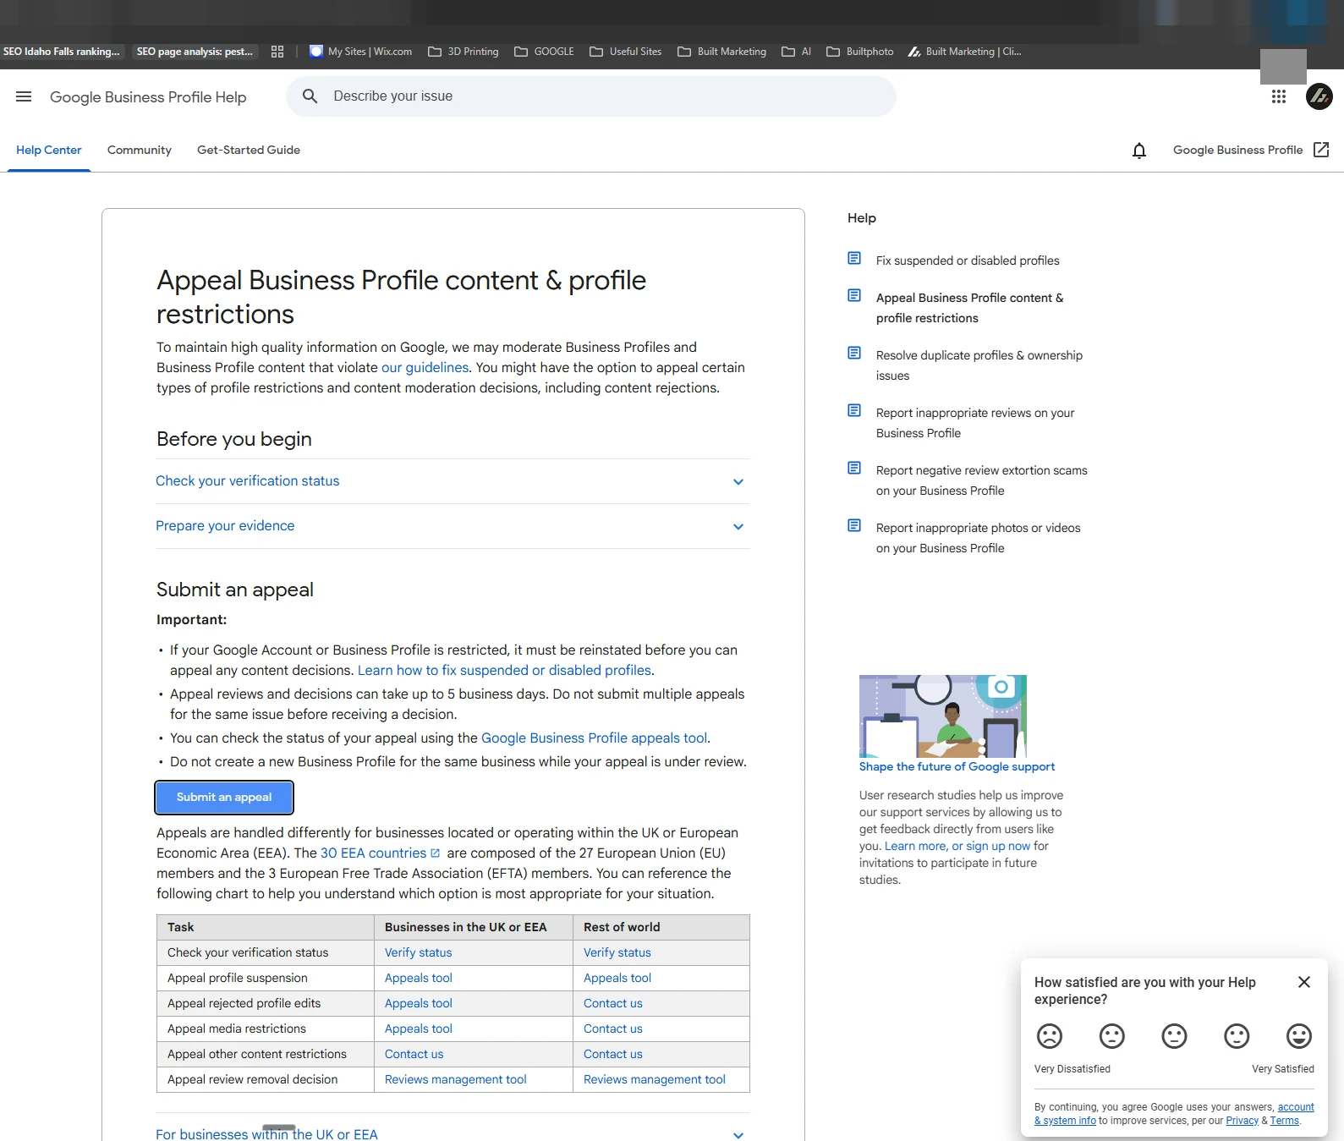Open the hamburger main menu
The width and height of the screenshot is (1344, 1141).
tap(24, 96)
